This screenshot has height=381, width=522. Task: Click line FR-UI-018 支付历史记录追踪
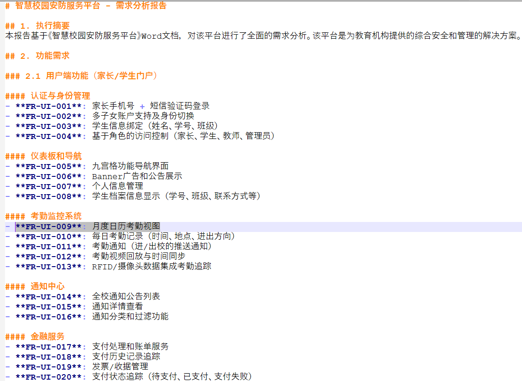83,357
